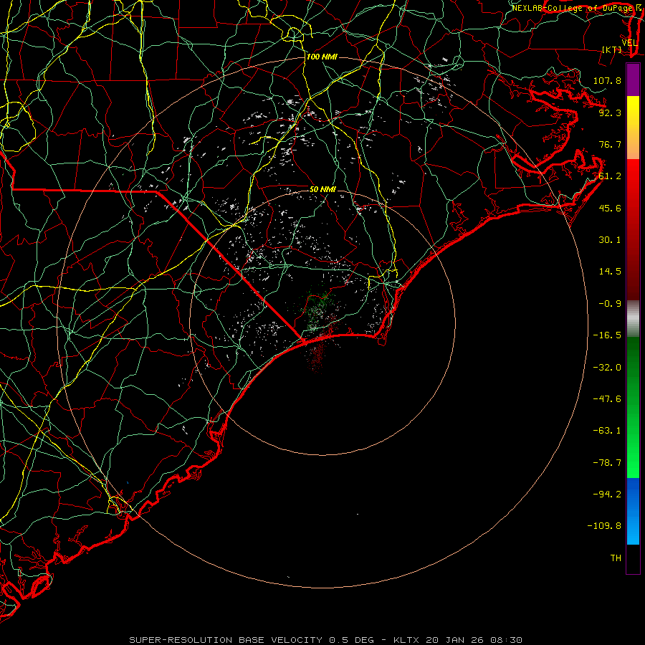Click the [KT] units label

[x=612, y=49]
